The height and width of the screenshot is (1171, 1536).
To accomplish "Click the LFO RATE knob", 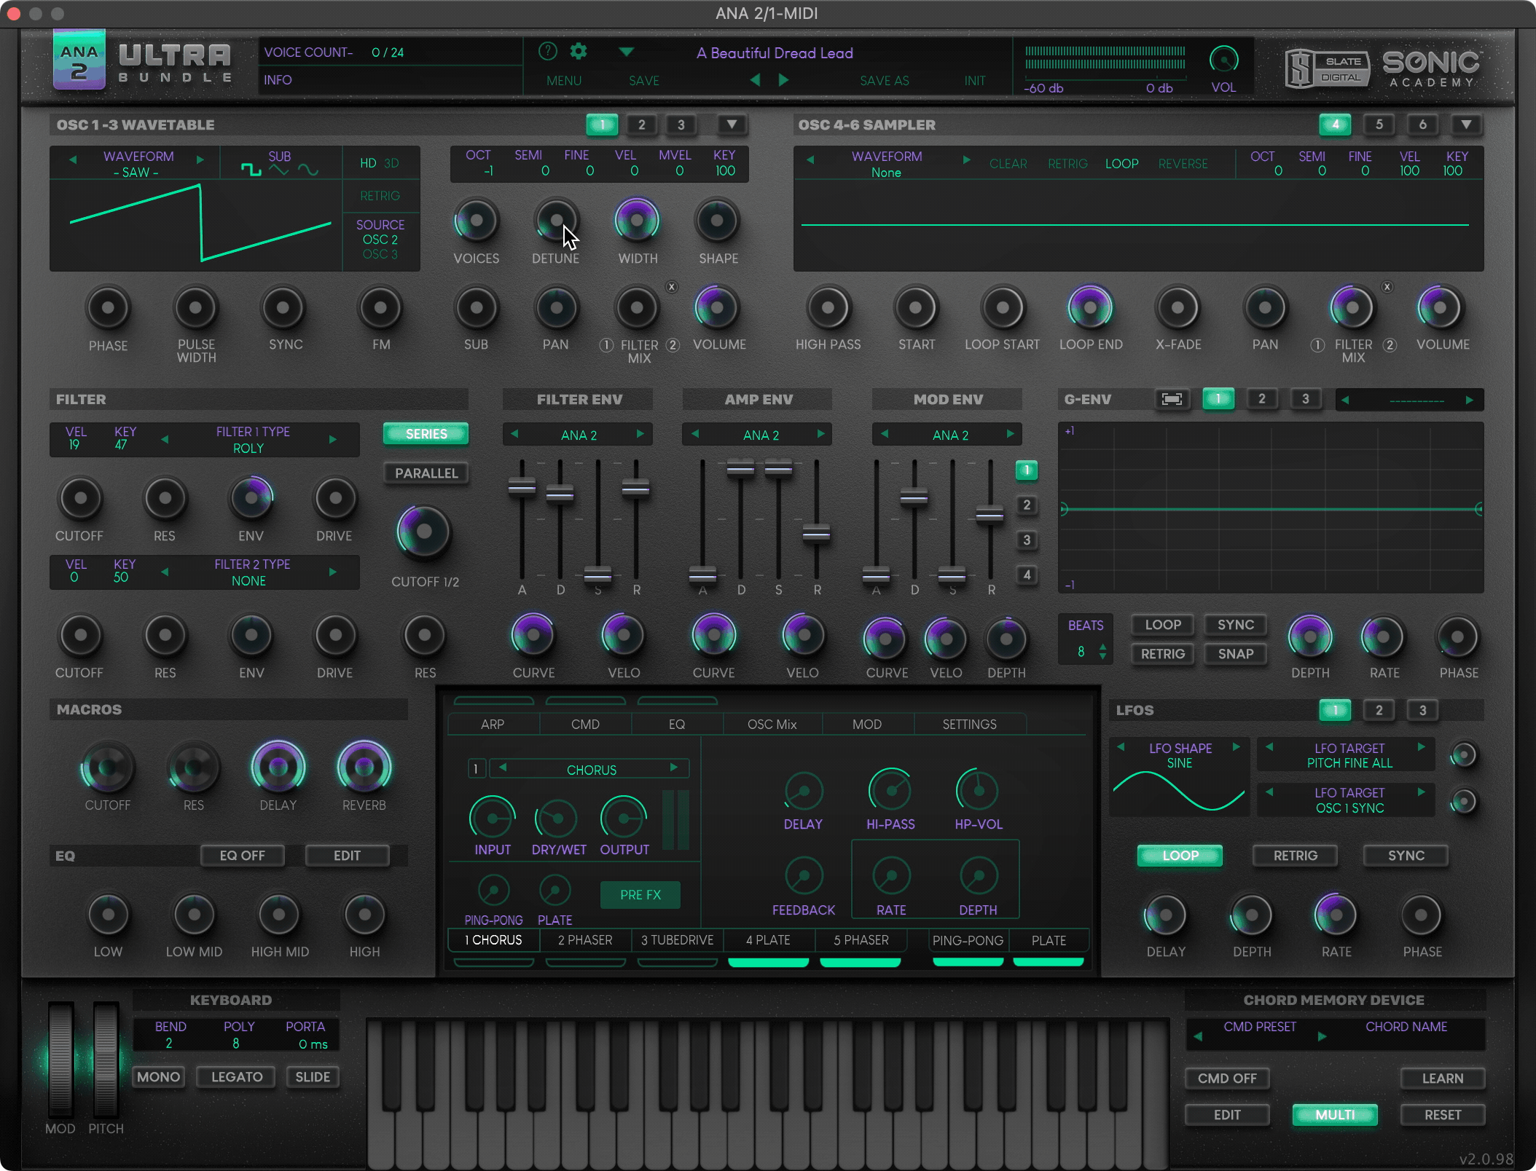I will click(x=1336, y=915).
